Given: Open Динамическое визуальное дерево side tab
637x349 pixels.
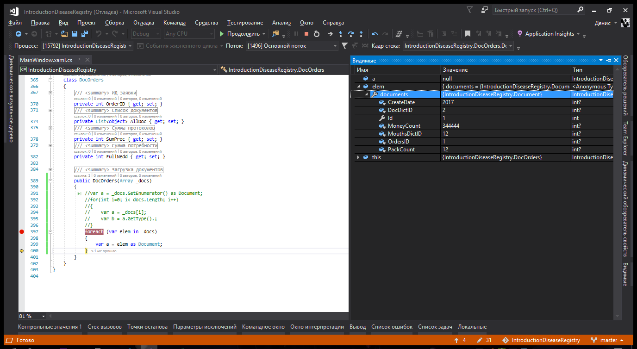Looking at the screenshot, I should coord(11,99).
